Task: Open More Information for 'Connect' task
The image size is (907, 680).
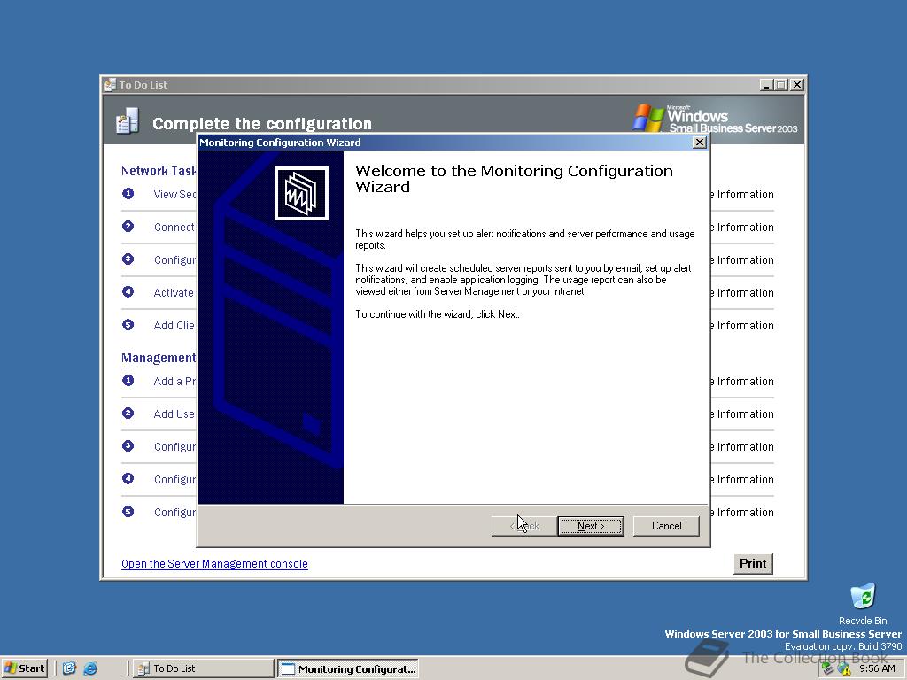Action: click(742, 228)
